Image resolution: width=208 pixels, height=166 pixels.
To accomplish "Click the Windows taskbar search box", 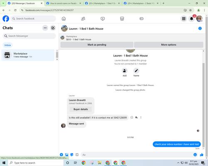I will pos(36,163).
